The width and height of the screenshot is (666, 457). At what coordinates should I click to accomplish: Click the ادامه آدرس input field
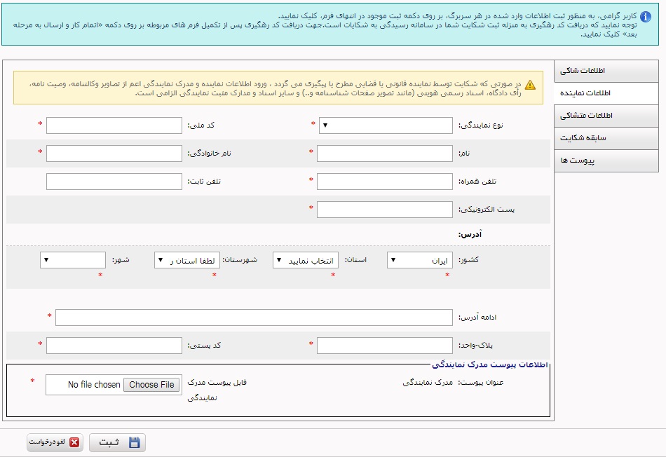pyautogui.click(x=254, y=318)
